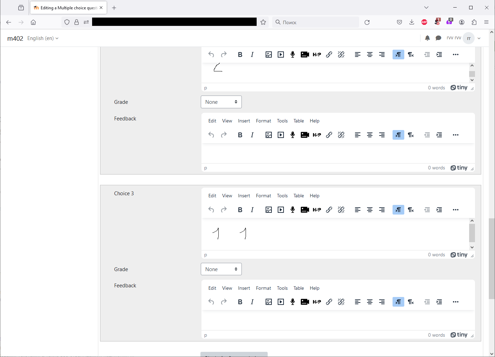The image size is (495, 357).
Task: Open Insert menu in Choice 3 editor
Action: point(244,196)
